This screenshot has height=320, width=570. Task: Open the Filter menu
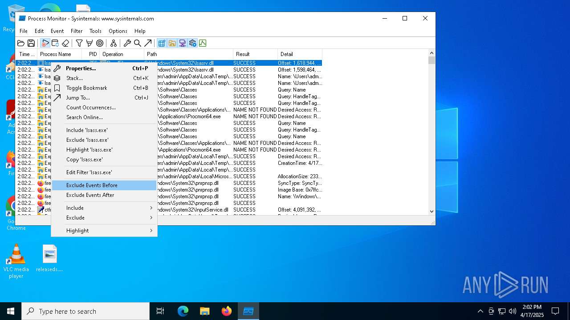[77, 31]
